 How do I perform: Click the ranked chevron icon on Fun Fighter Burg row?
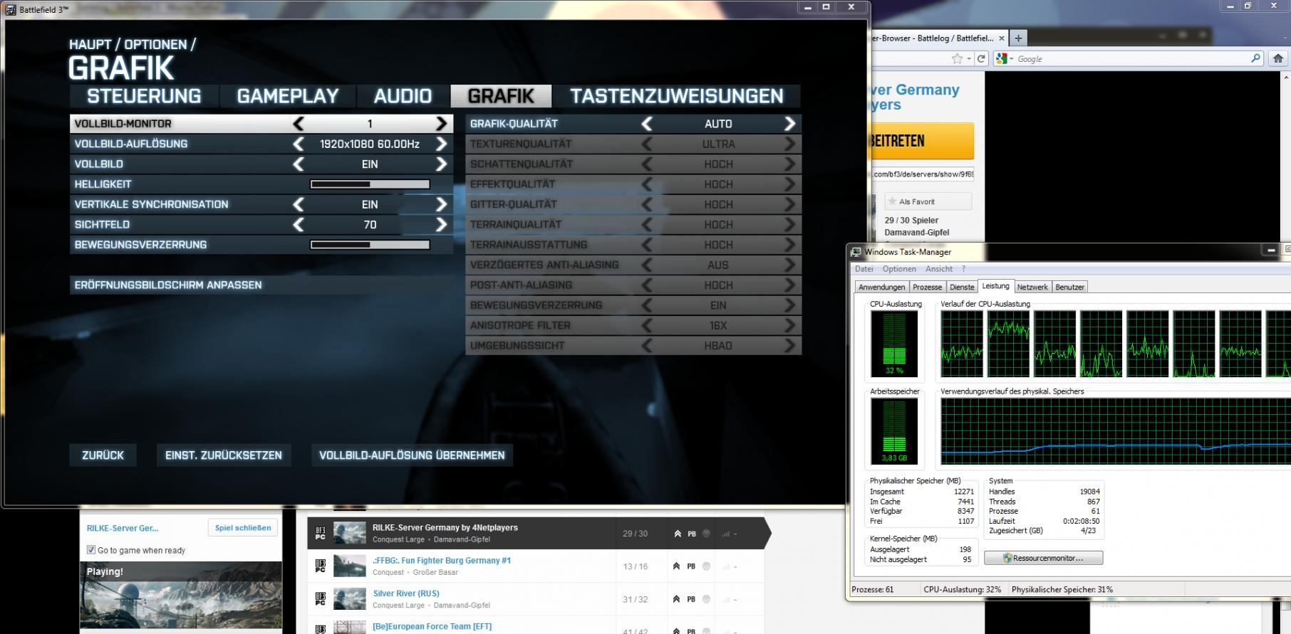tap(677, 566)
